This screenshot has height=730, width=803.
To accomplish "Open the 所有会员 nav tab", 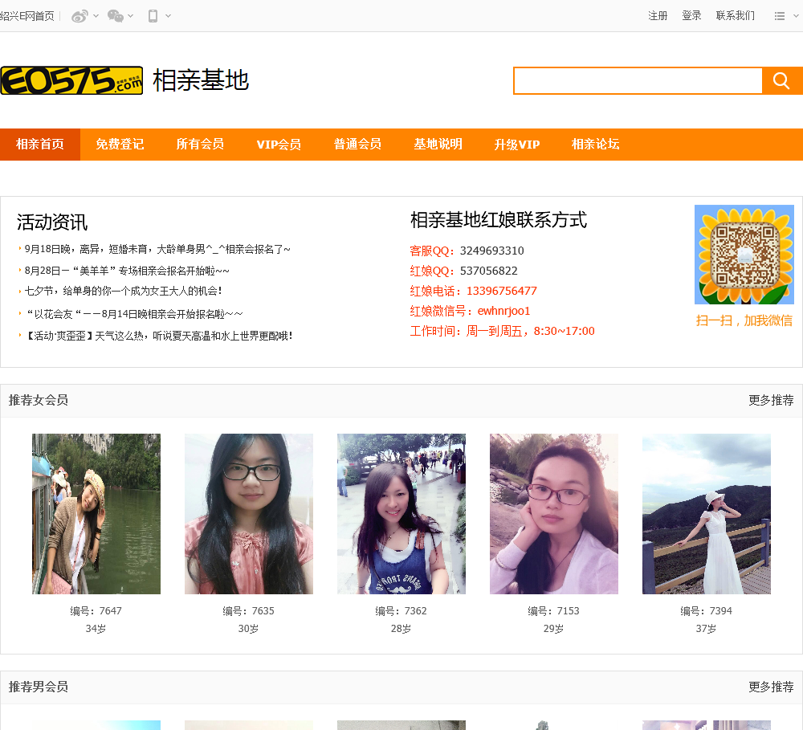I will [x=200, y=145].
